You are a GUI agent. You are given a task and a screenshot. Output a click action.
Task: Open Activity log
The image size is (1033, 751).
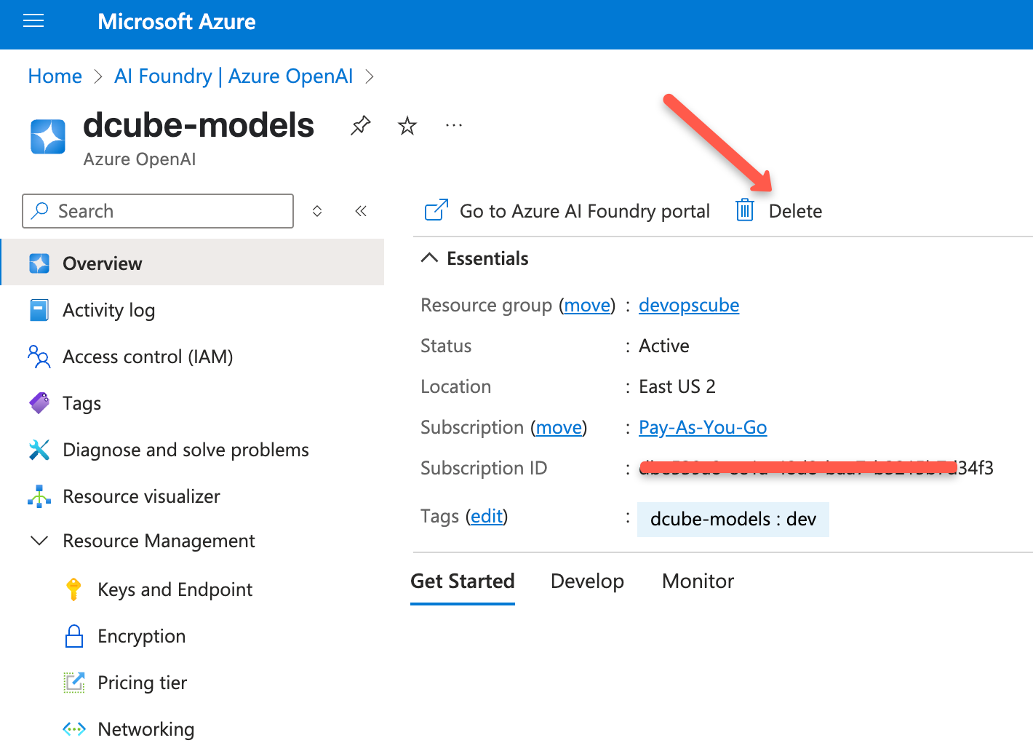108,310
